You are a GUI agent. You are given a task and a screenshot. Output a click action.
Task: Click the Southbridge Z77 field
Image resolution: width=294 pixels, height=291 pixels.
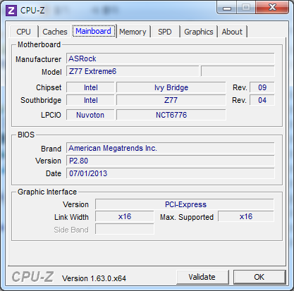[x=171, y=100]
